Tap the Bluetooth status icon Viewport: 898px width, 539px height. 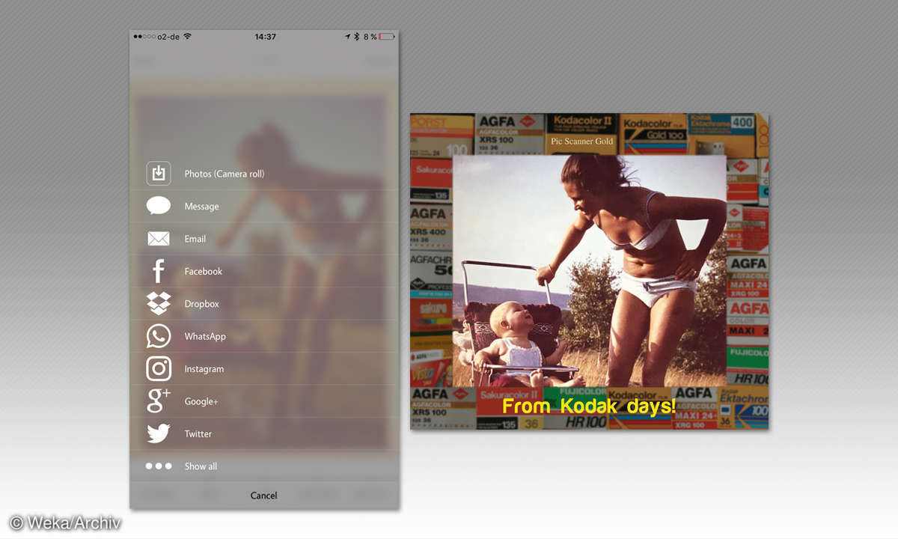click(357, 36)
